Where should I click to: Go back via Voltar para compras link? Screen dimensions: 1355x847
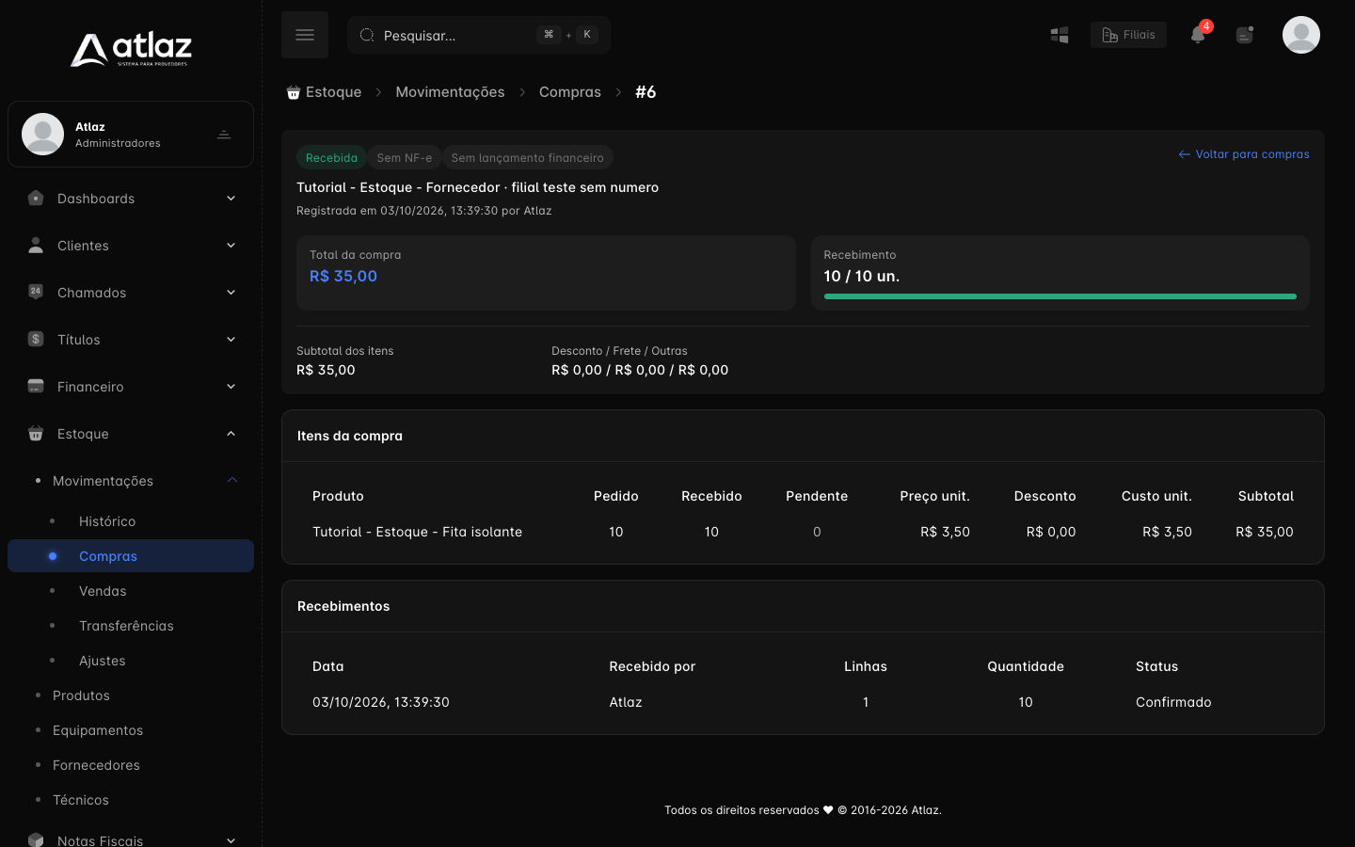tap(1243, 154)
